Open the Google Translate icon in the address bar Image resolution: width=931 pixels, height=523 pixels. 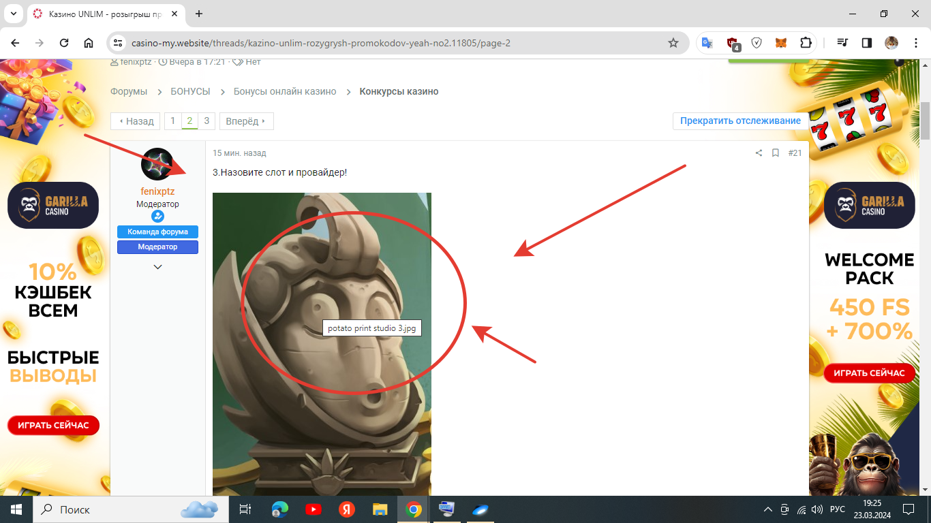pos(707,43)
